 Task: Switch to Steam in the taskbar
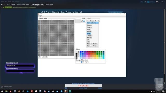click(x=49, y=91)
